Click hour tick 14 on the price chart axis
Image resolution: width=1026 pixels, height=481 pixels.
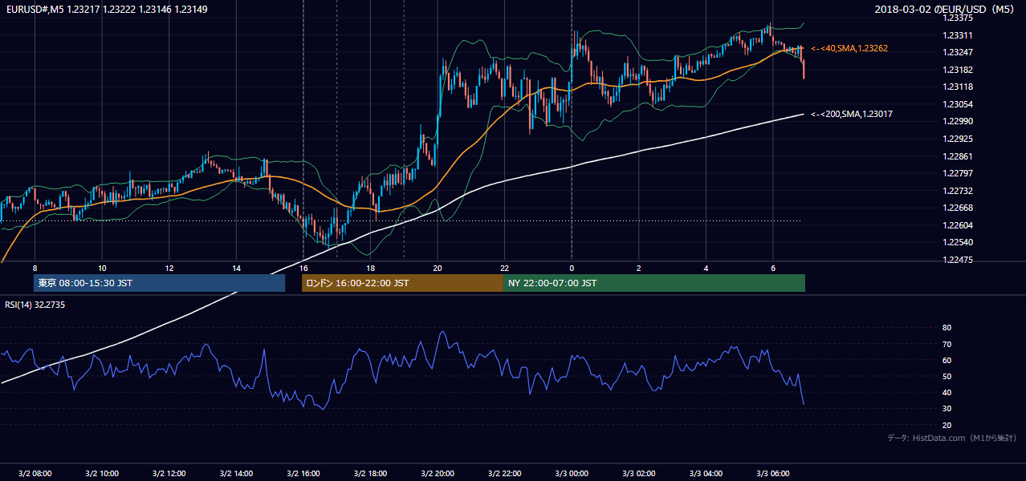pyautogui.click(x=236, y=268)
